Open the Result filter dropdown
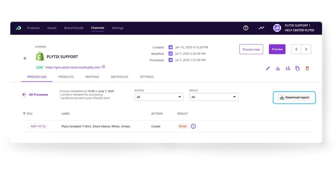The height and width of the screenshot is (178, 336). click(214, 97)
